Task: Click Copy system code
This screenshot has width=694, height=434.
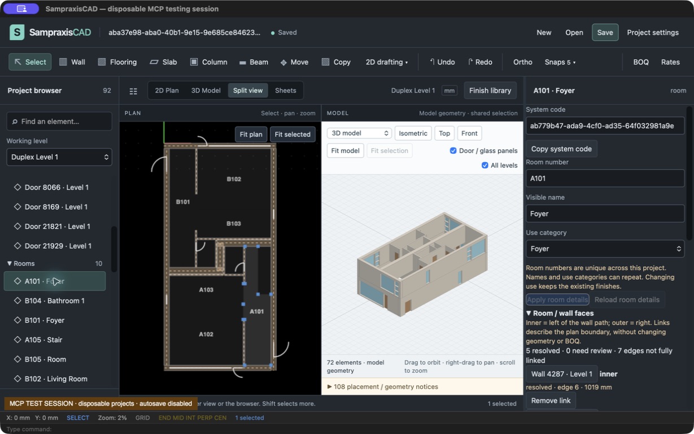Action: (x=561, y=149)
